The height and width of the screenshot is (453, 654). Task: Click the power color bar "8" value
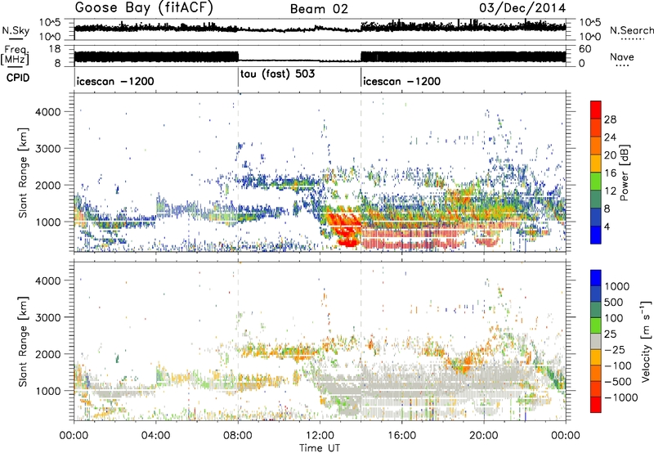[607, 209]
